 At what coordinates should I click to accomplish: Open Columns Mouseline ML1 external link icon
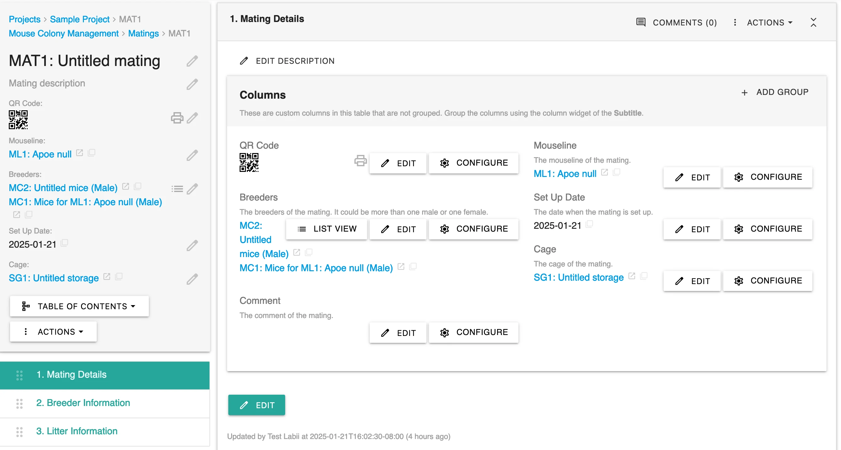[605, 172]
